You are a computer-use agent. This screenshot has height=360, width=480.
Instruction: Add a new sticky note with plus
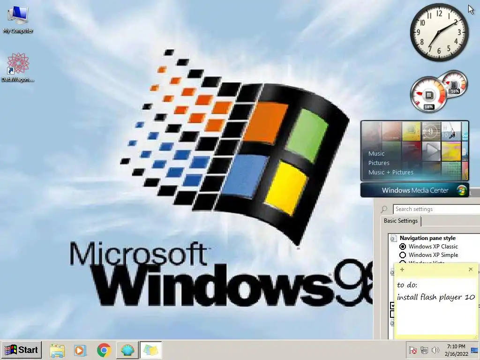tap(402, 270)
